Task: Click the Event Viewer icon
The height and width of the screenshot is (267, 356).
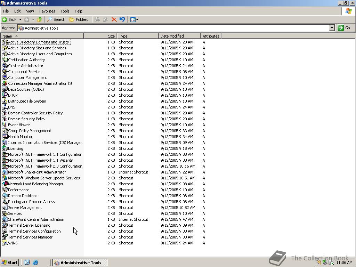Action: pos(5,125)
